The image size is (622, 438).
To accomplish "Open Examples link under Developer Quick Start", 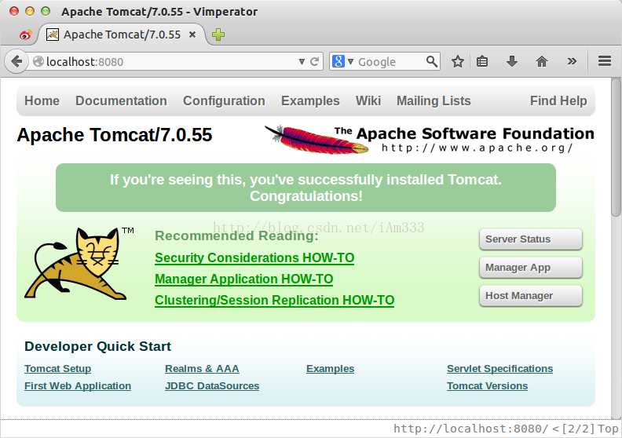I will click(x=330, y=369).
